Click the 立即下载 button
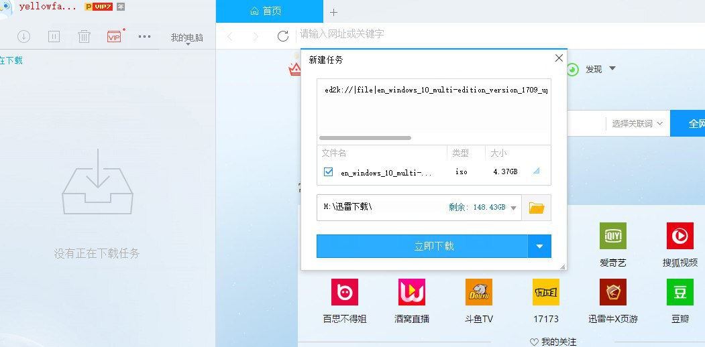 pos(422,247)
